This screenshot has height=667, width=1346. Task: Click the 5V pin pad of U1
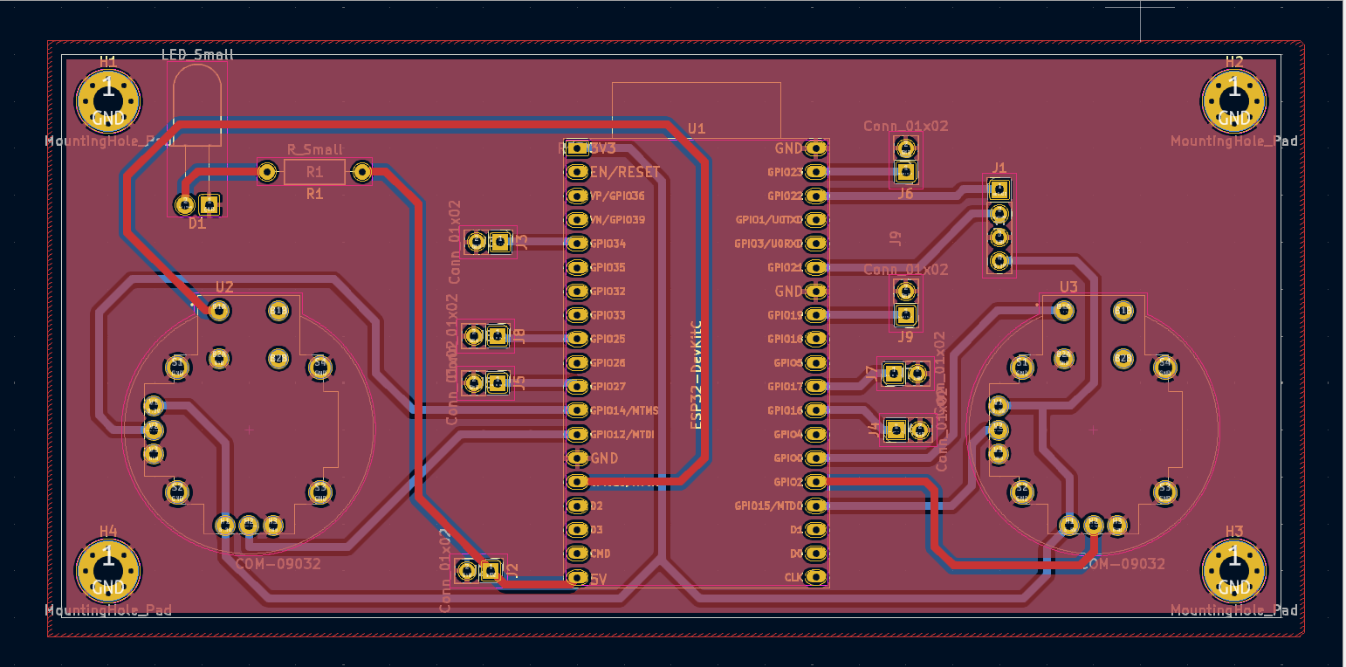pos(577,577)
